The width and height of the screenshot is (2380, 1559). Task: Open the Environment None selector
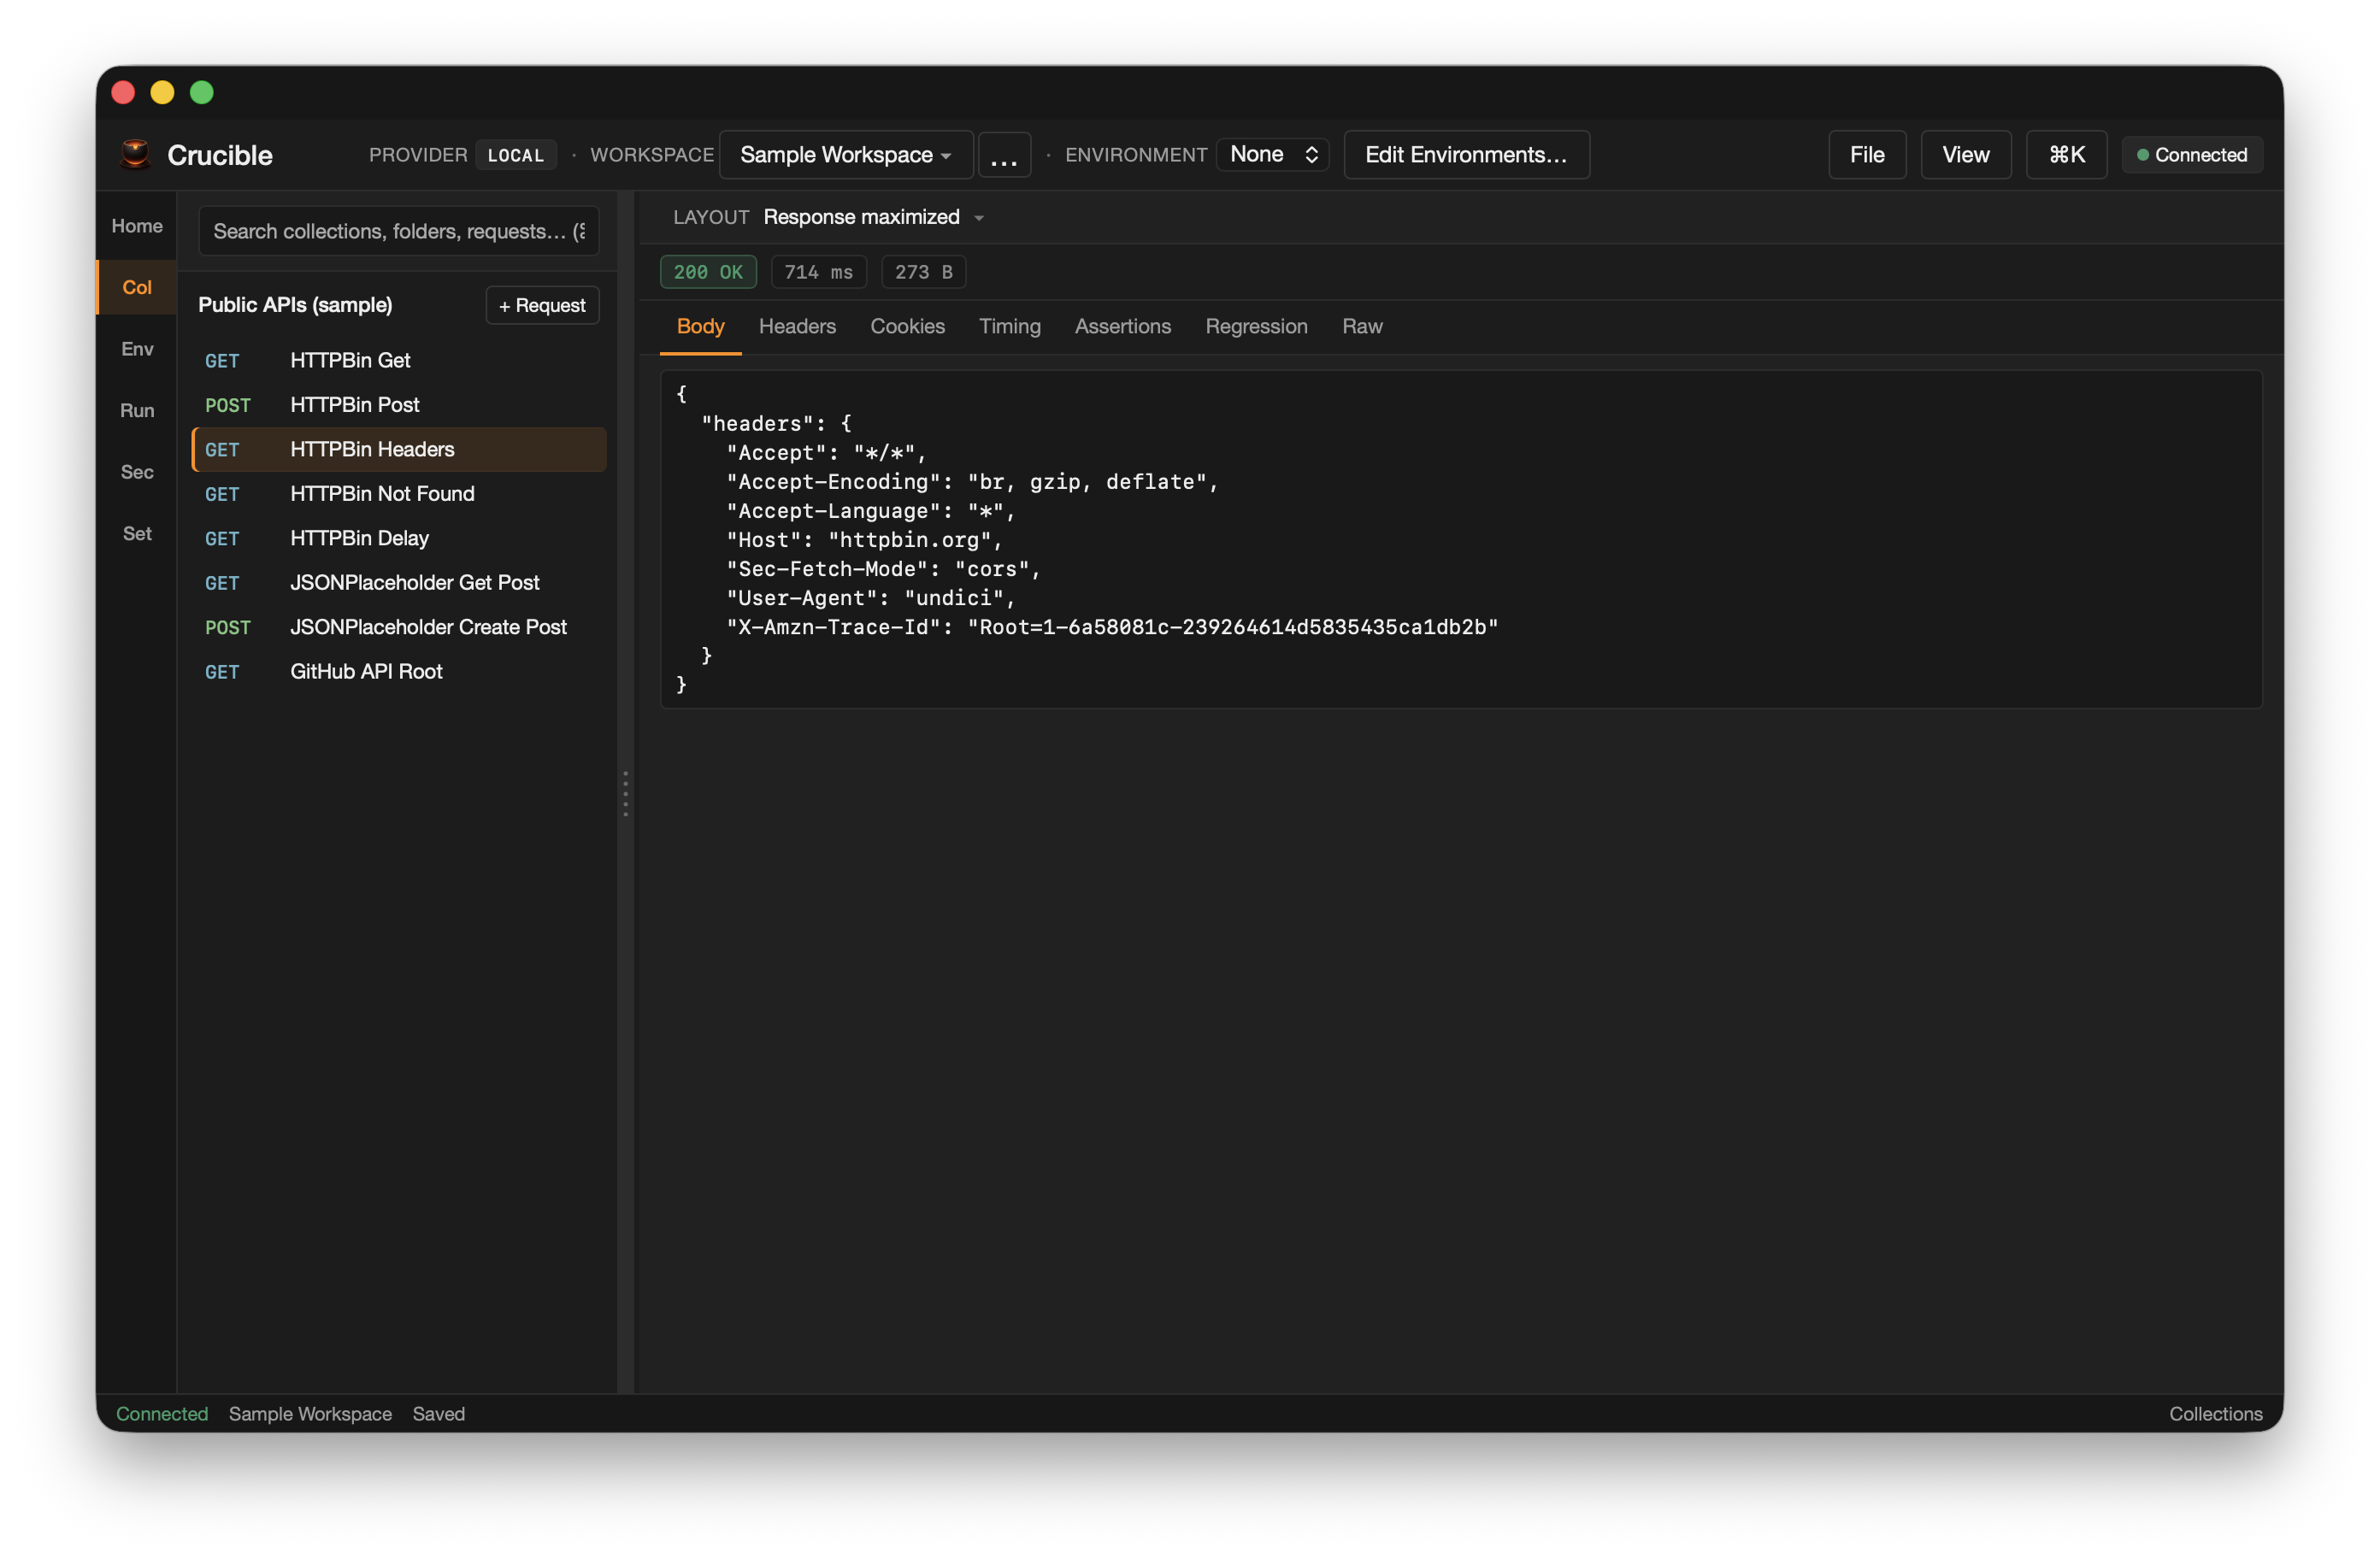pos(1273,155)
